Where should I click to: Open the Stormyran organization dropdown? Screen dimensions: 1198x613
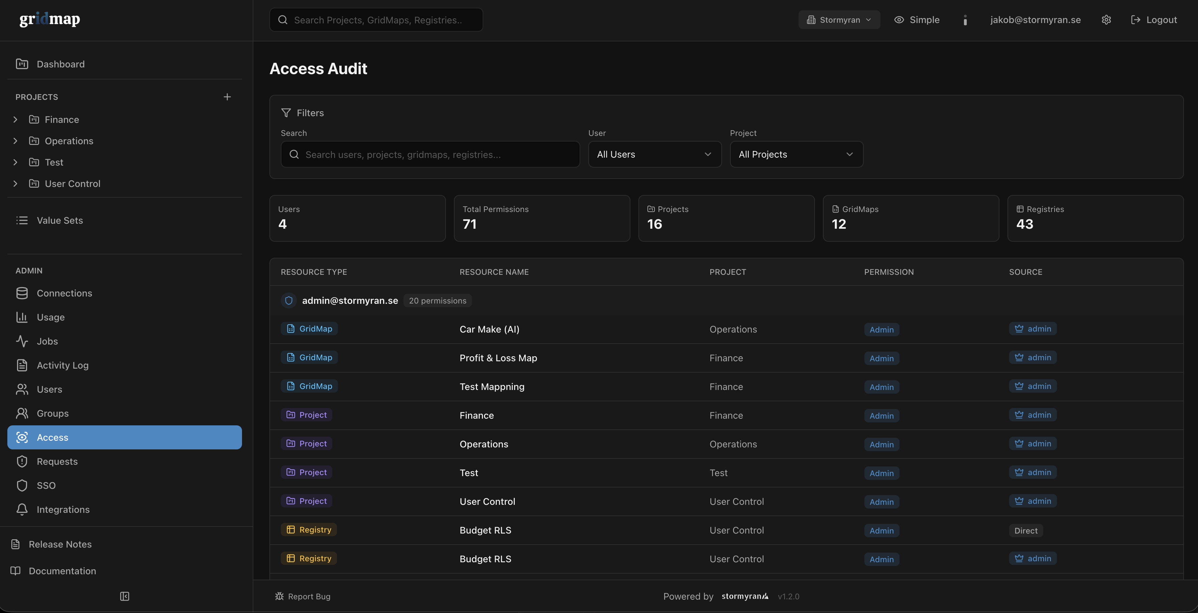pos(839,19)
